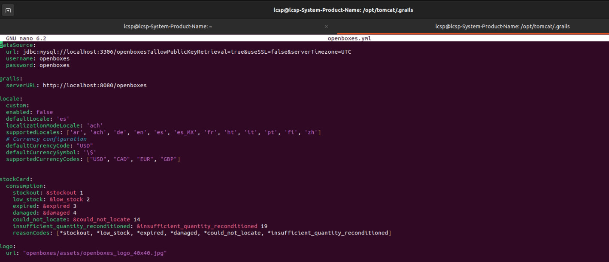Click the supportedCurrencyCodes list

click(133, 159)
